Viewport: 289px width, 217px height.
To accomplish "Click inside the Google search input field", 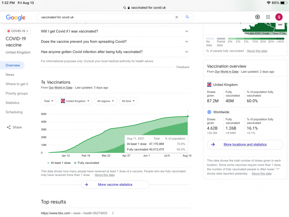I will [x=107, y=17].
